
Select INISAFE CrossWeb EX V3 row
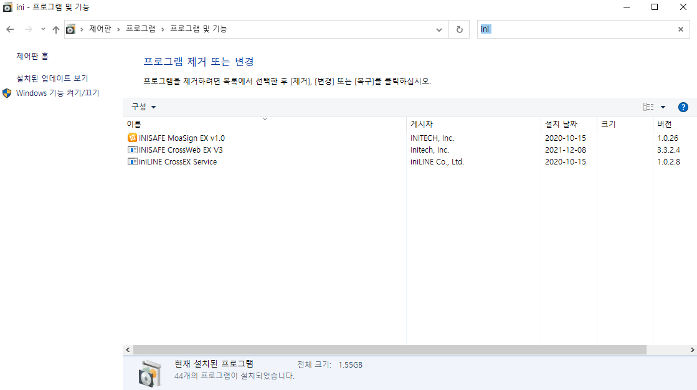[410, 150]
